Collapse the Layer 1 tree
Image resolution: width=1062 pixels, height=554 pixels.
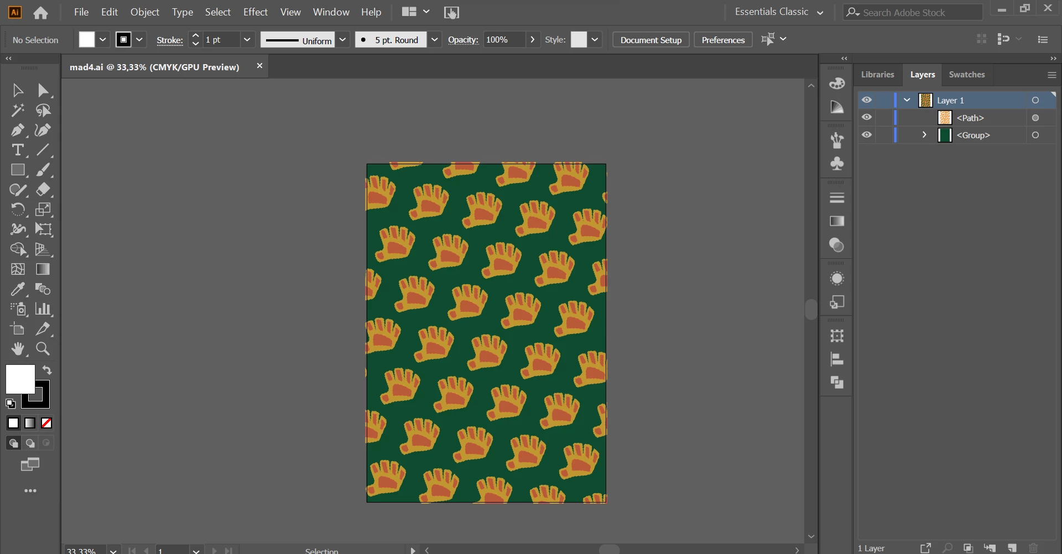(x=907, y=100)
